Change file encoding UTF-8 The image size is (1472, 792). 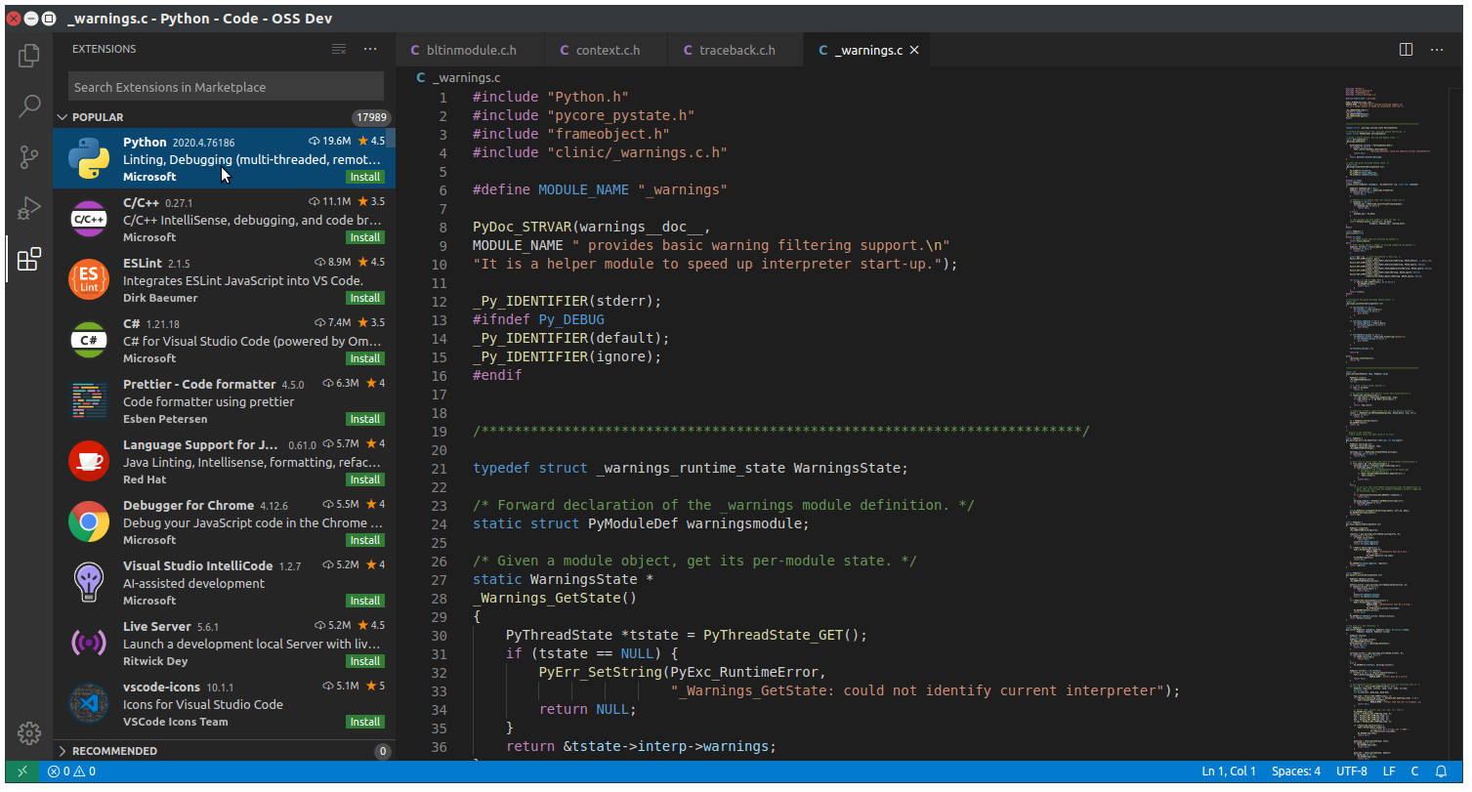pyautogui.click(x=1352, y=771)
